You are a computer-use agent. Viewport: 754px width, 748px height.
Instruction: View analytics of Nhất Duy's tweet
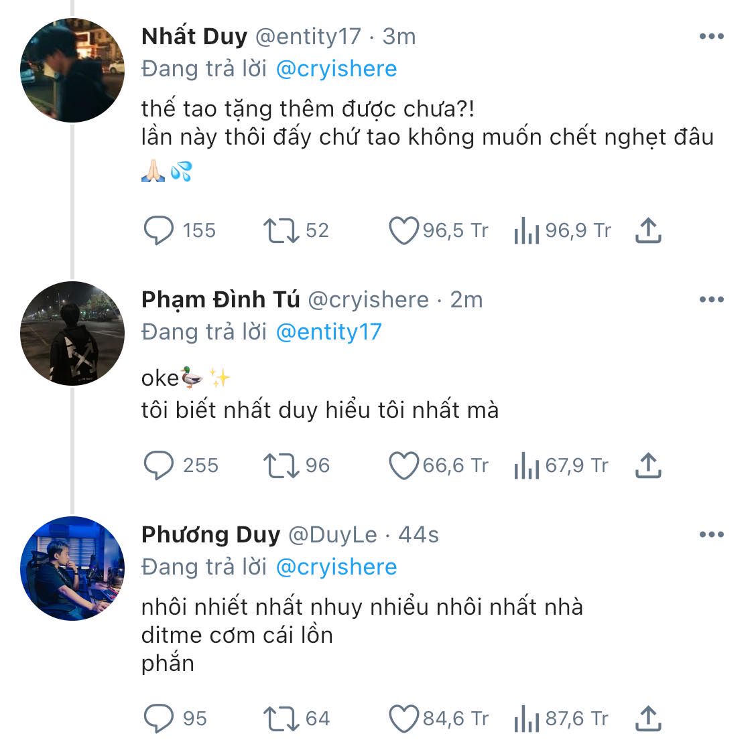(527, 230)
